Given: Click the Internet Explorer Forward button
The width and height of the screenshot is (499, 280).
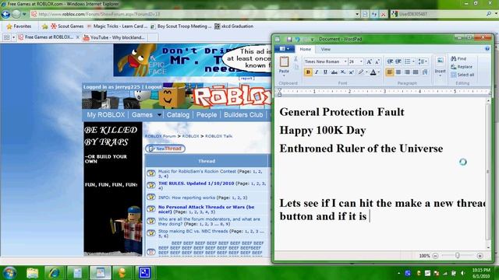Looking at the screenshot, I should [16, 14].
